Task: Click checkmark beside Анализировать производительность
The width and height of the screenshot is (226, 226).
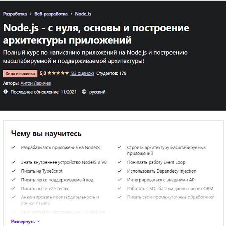Action: 14,197
